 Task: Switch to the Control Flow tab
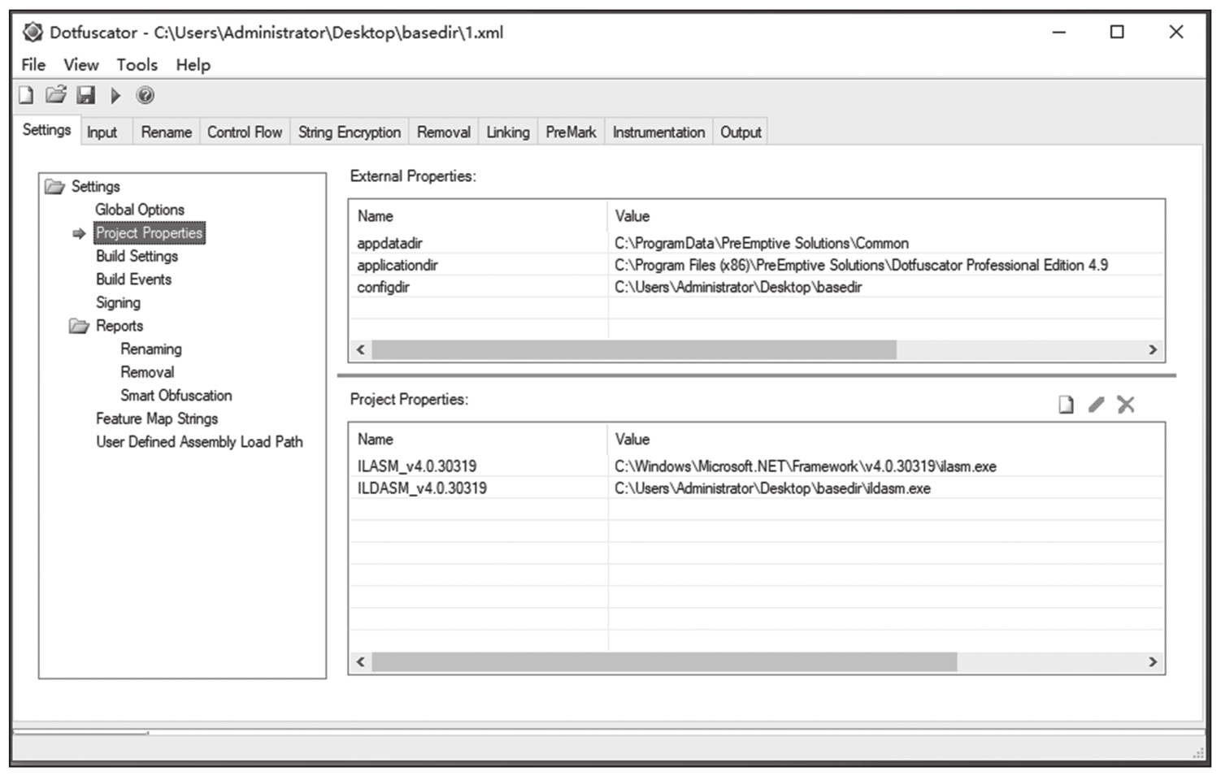pyautogui.click(x=245, y=132)
